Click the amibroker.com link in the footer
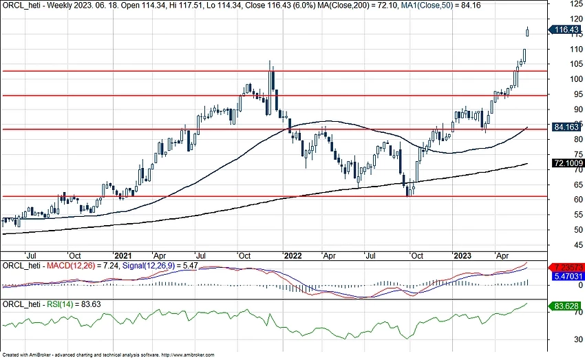Image resolution: width=585 pixels, height=358 pixels. [x=188, y=355]
